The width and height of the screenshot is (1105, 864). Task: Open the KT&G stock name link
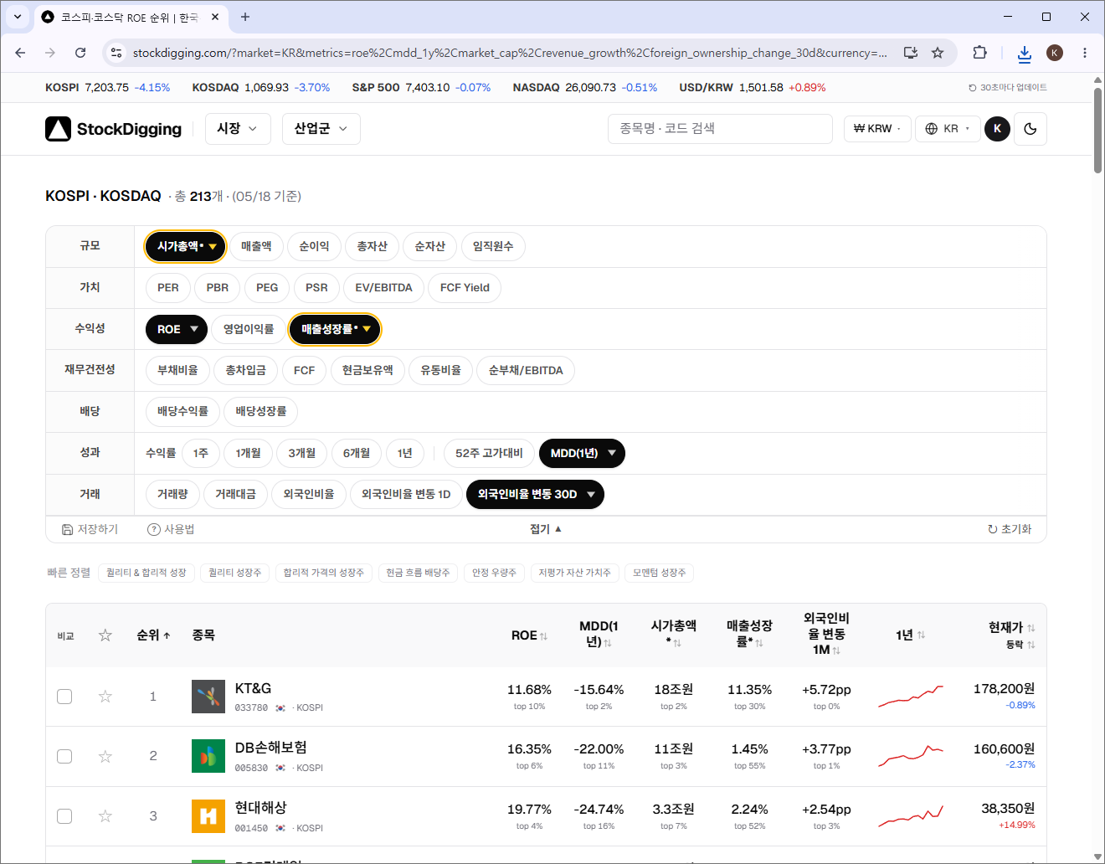click(253, 688)
